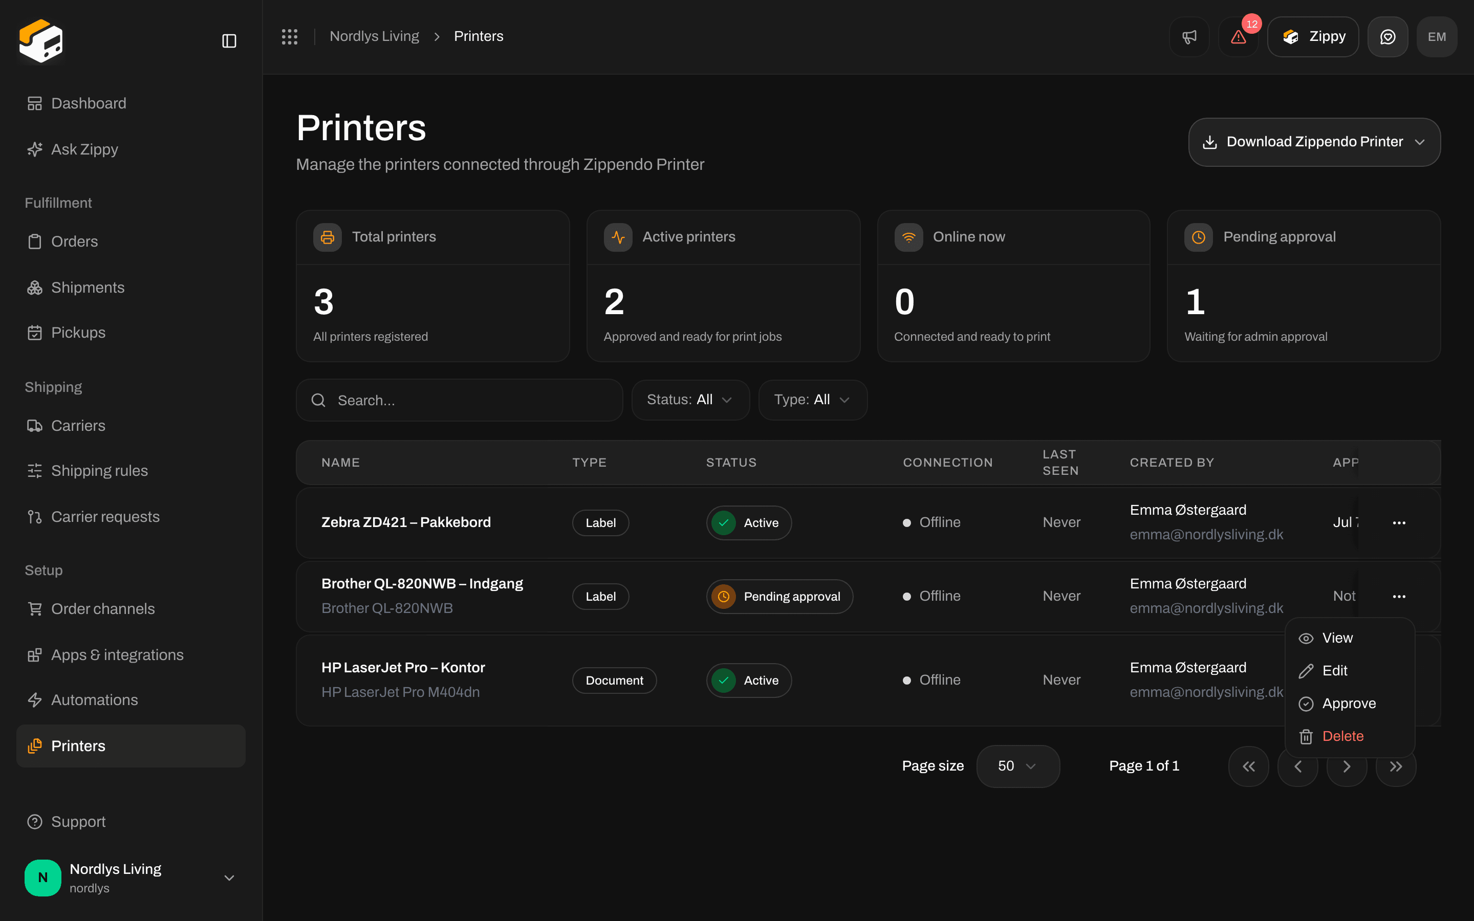Open Orders in sidebar
The width and height of the screenshot is (1474, 921).
131,241
